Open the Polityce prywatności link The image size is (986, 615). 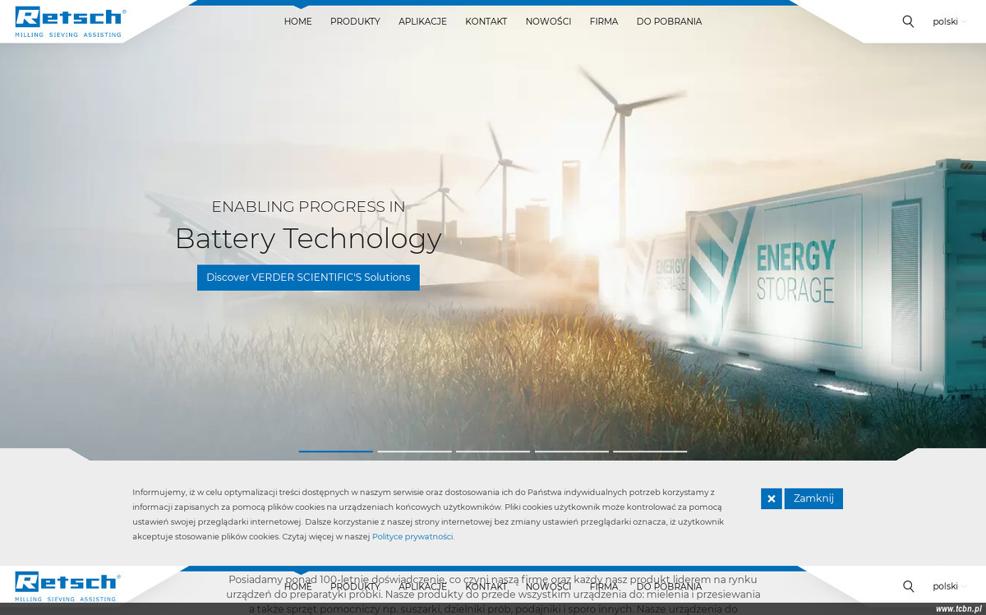(x=413, y=536)
